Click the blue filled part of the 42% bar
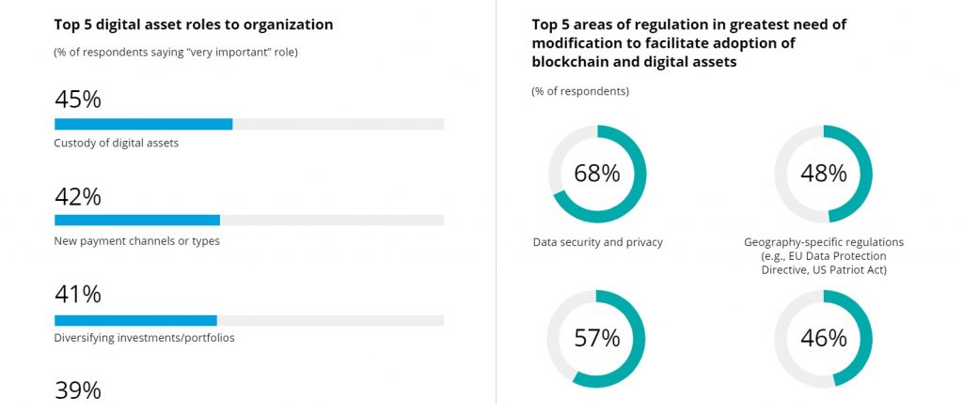This screenshot has height=412, width=963. pyautogui.click(x=136, y=221)
